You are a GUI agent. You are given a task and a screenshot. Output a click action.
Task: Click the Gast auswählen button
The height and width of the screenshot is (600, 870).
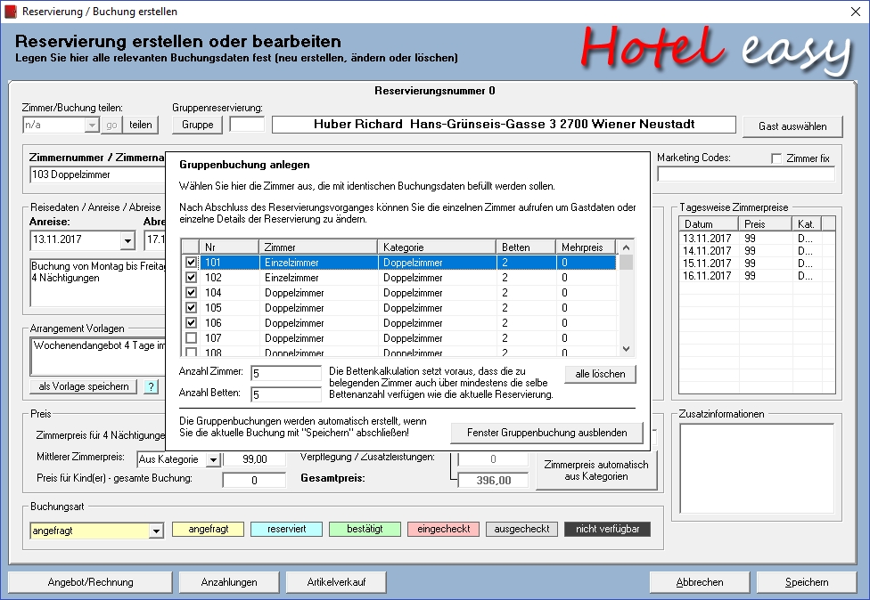pyautogui.click(x=792, y=126)
